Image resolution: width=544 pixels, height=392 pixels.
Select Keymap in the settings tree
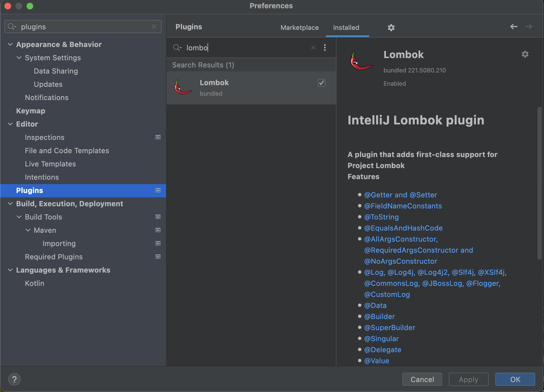(x=30, y=111)
